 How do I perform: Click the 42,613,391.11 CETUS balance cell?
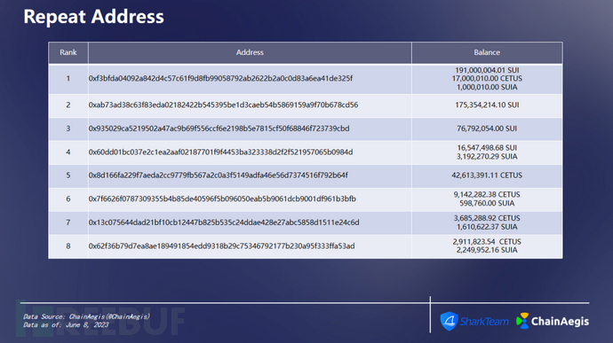point(487,175)
